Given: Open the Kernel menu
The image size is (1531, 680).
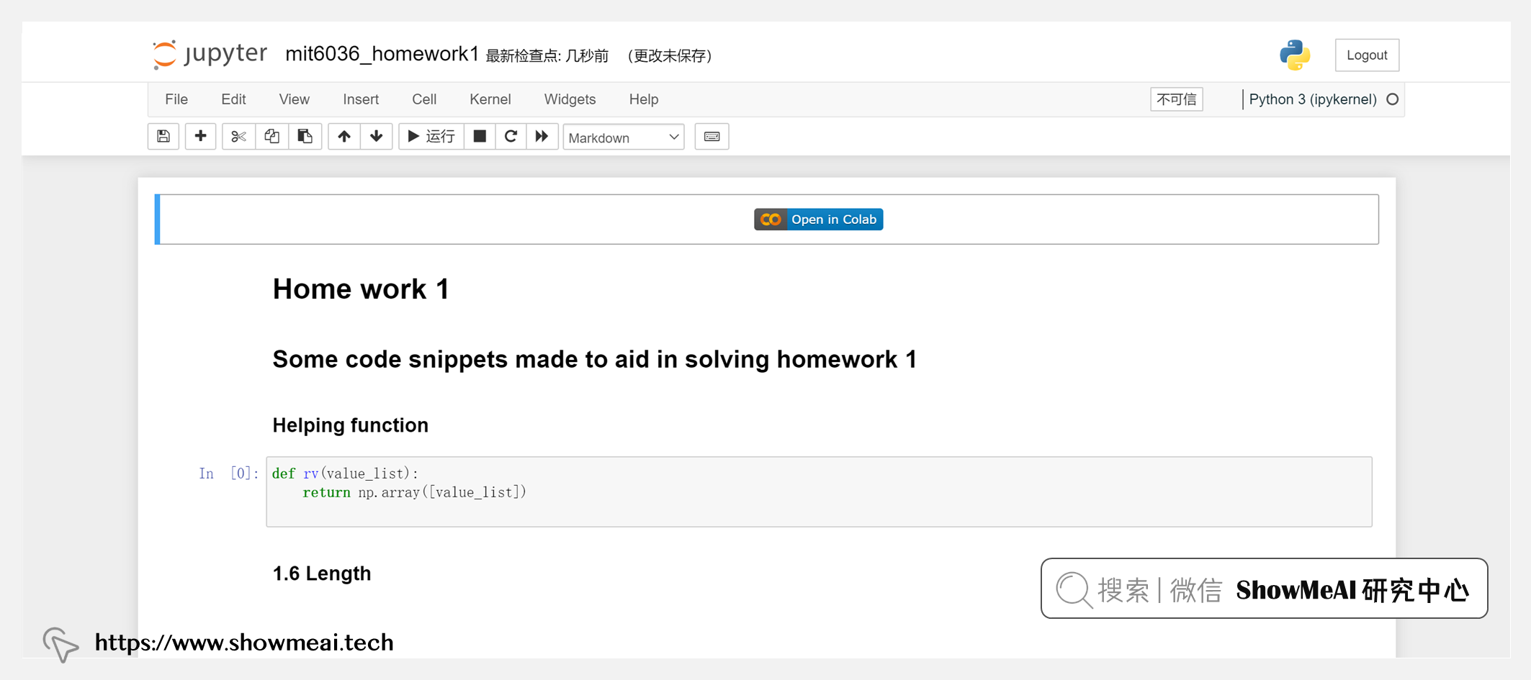Looking at the screenshot, I should (490, 99).
